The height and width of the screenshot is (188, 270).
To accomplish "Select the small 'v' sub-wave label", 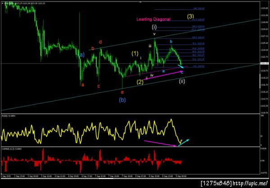I will pyautogui.click(x=154, y=34).
